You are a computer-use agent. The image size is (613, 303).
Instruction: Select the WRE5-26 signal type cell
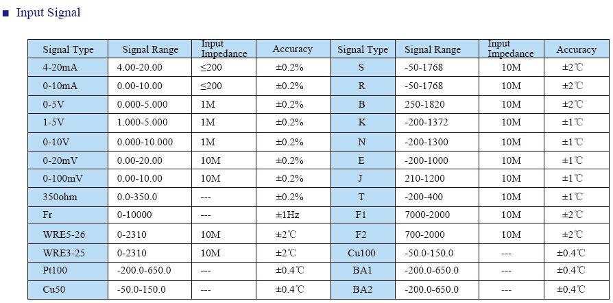pos(68,235)
